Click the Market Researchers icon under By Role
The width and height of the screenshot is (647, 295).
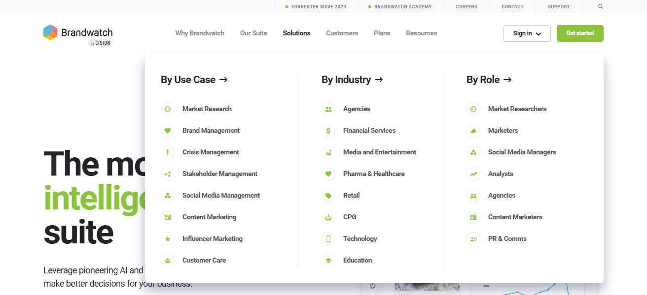(x=473, y=109)
